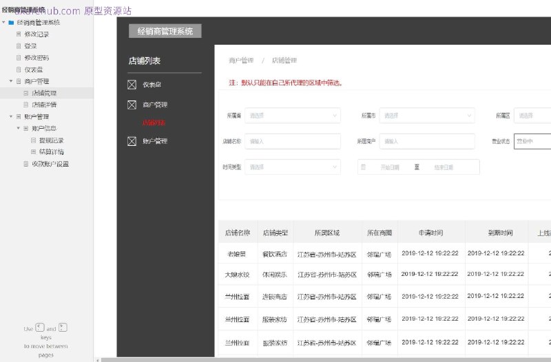Click the horizontal scrollbar left arrow
Screen dimensions: 551x362
click(98, 360)
